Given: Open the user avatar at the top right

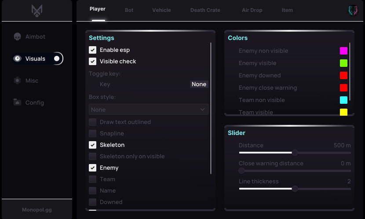Looking at the screenshot, I should click(353, 10).
